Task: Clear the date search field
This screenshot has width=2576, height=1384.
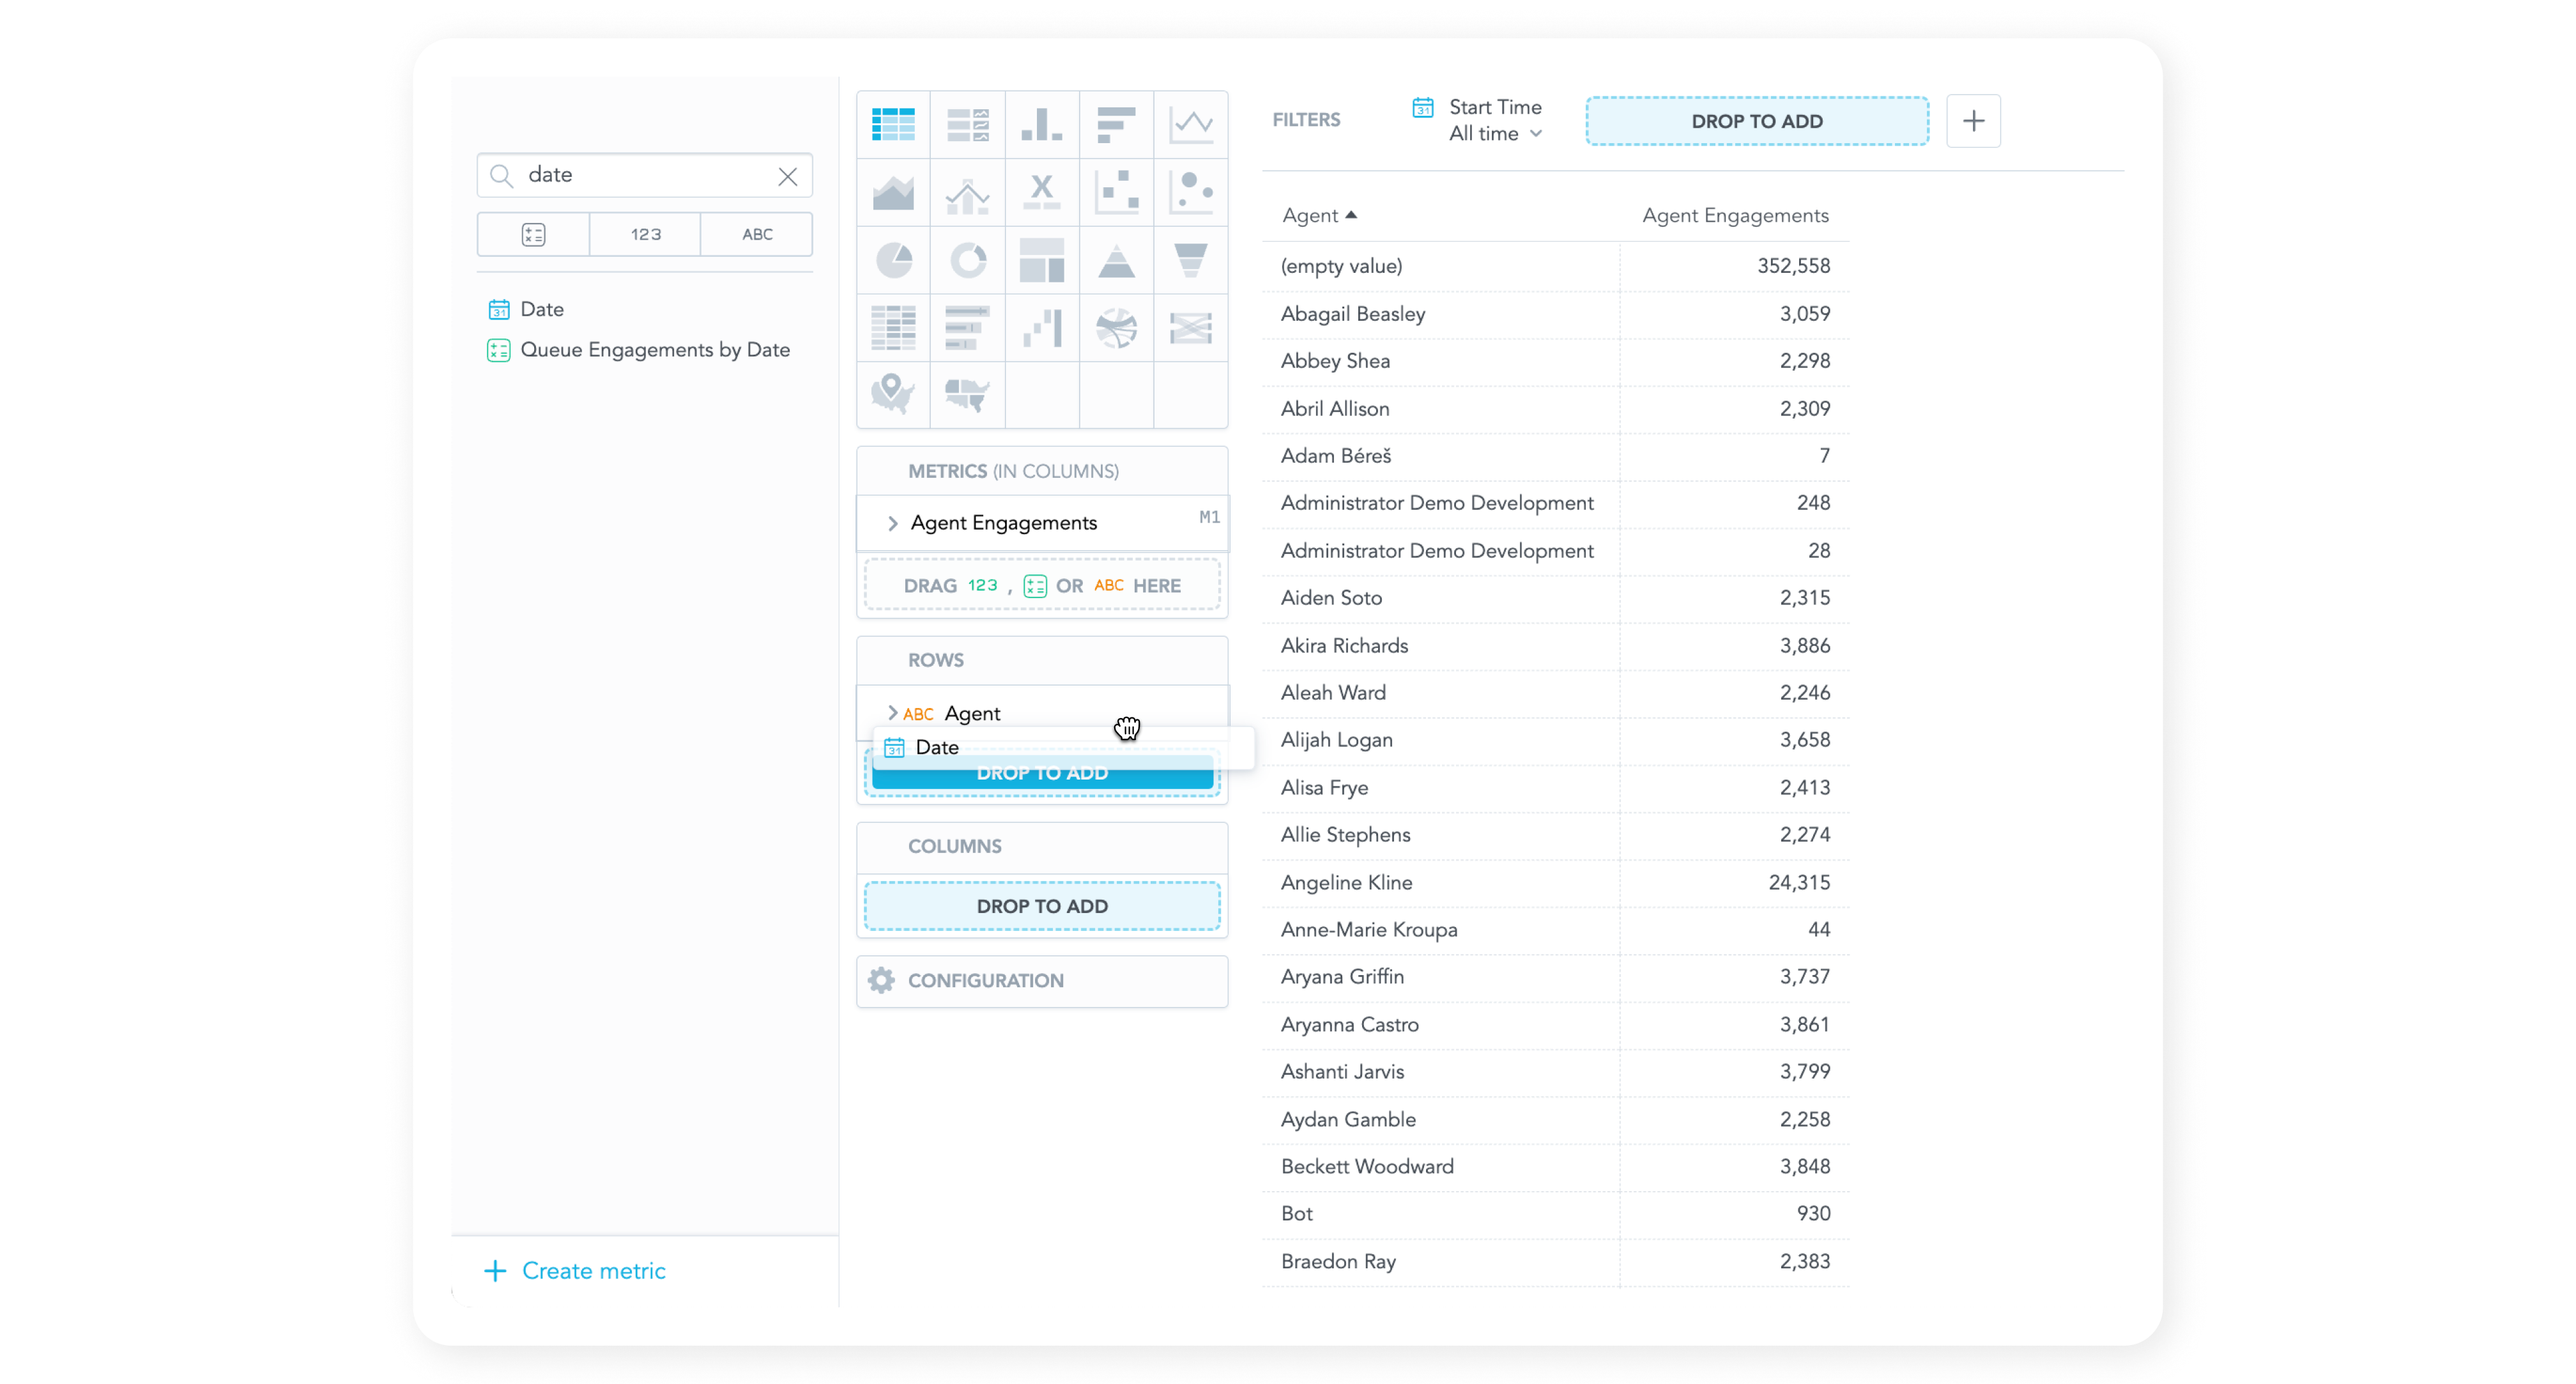Action: click(788, 176)
